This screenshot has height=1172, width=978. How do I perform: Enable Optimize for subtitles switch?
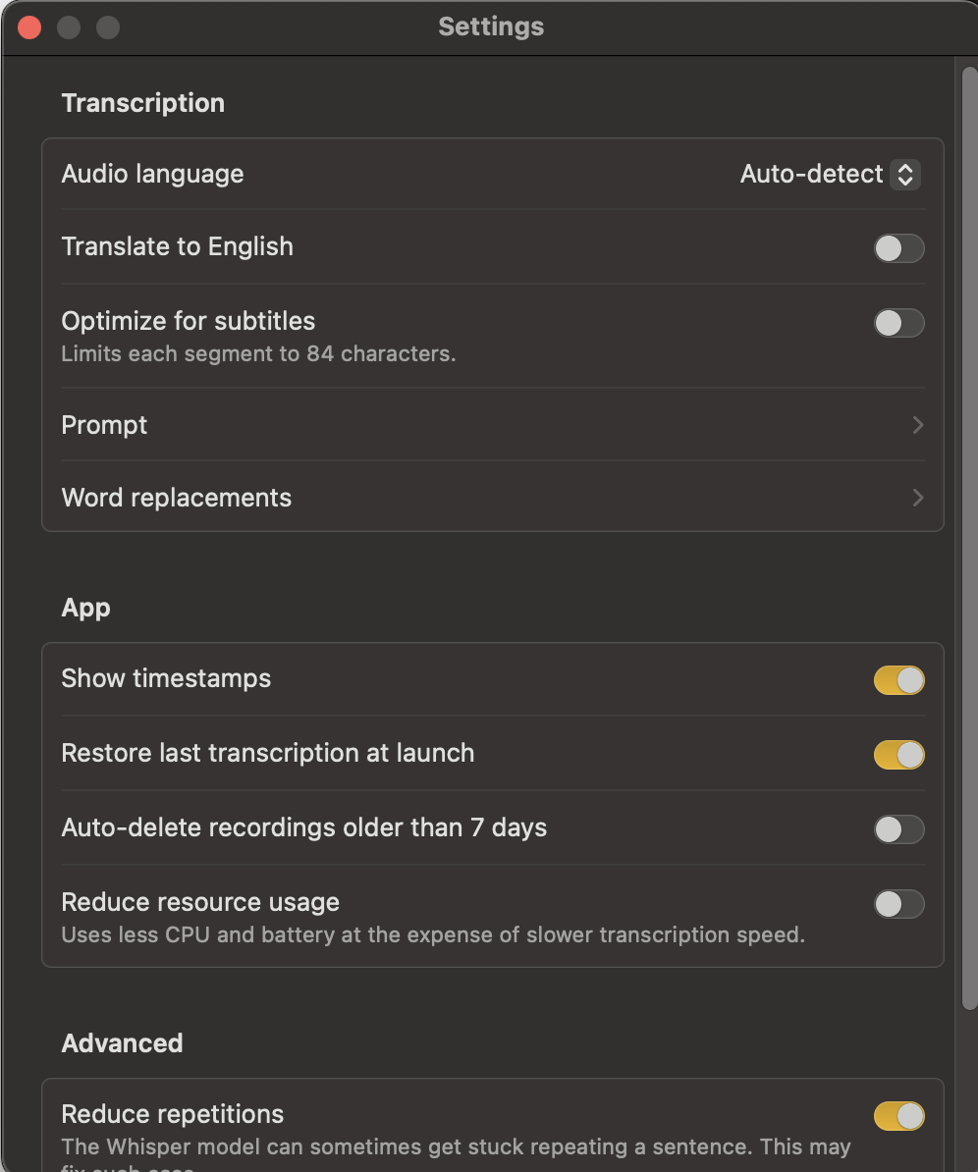pyautogui.click(x=898, y=323)
